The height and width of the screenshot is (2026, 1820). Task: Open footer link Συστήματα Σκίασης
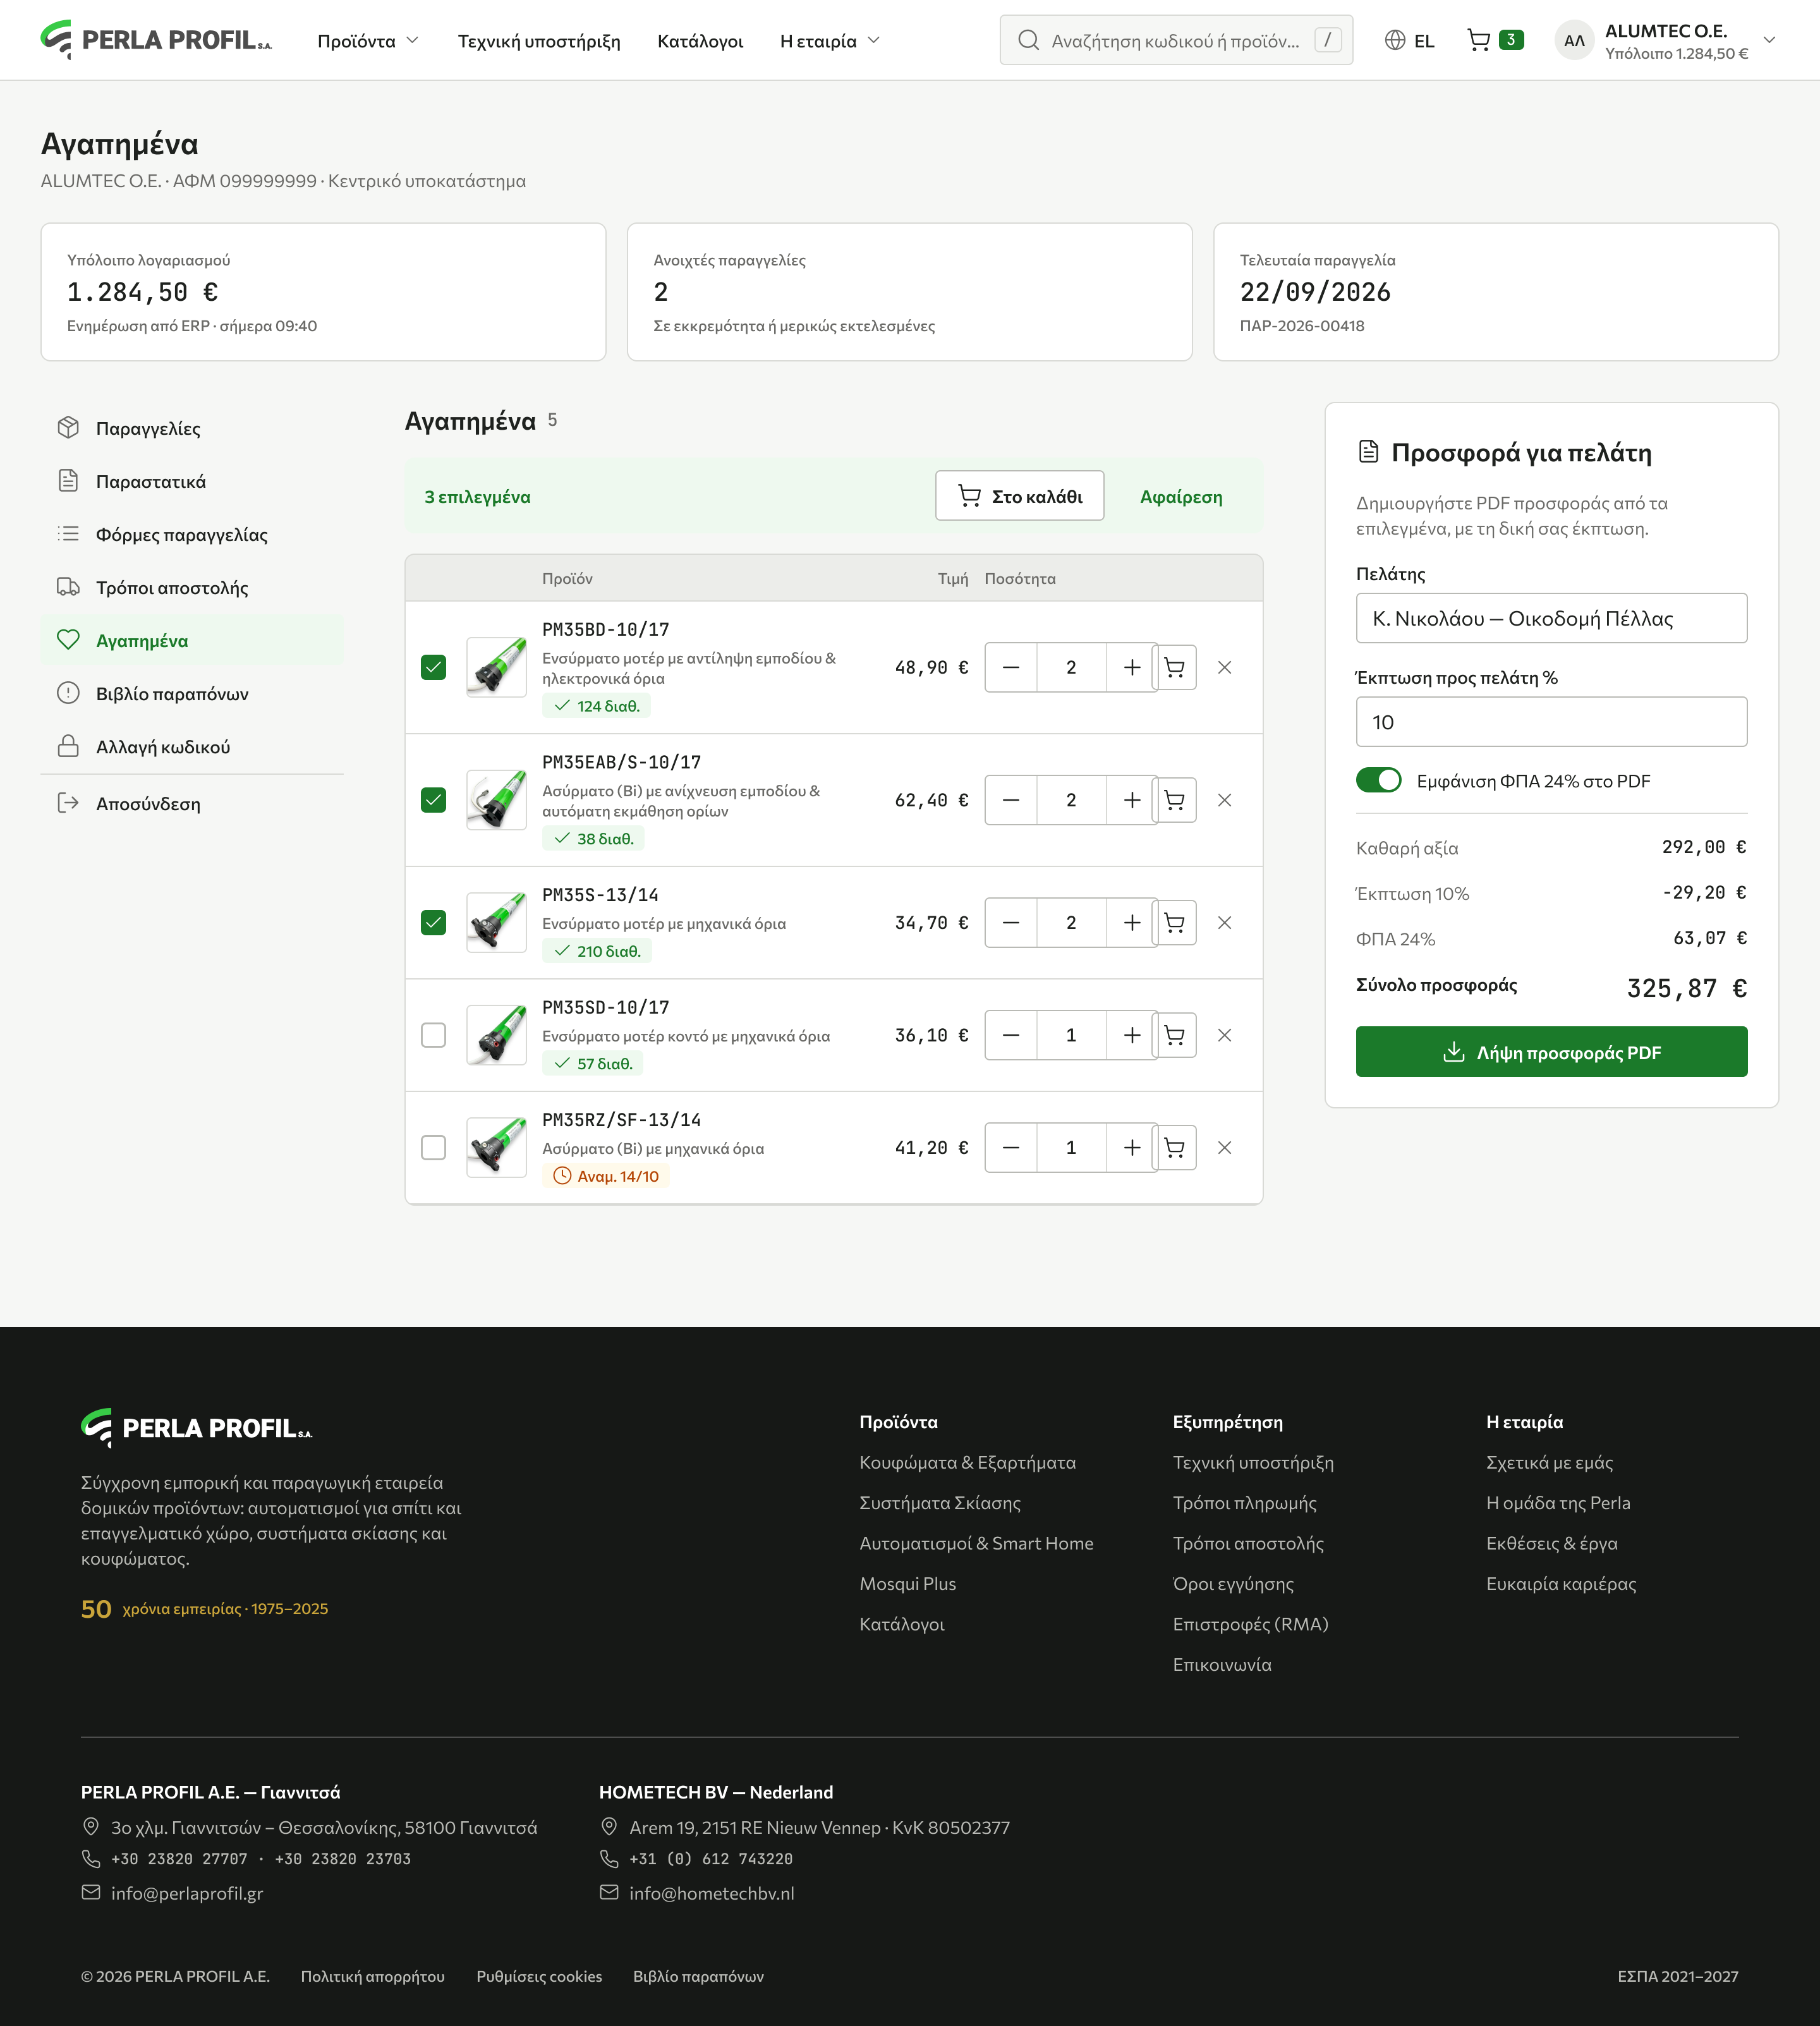[940, 1502]
